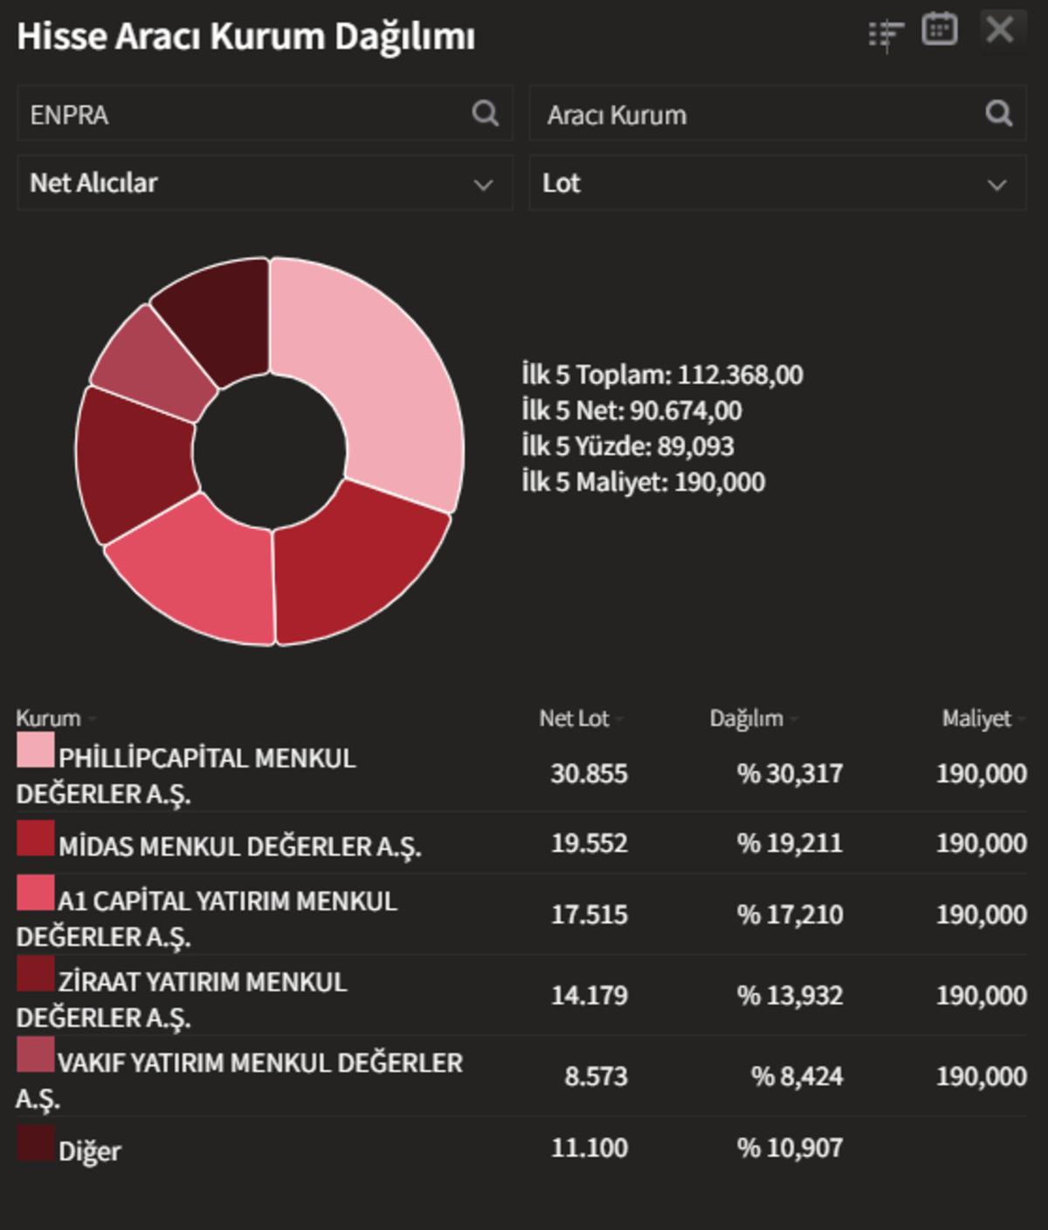Click the Aracı Kurum search magnifier
The height and width of the screenshot is (1230, 1048).
(x=997, y=113)
